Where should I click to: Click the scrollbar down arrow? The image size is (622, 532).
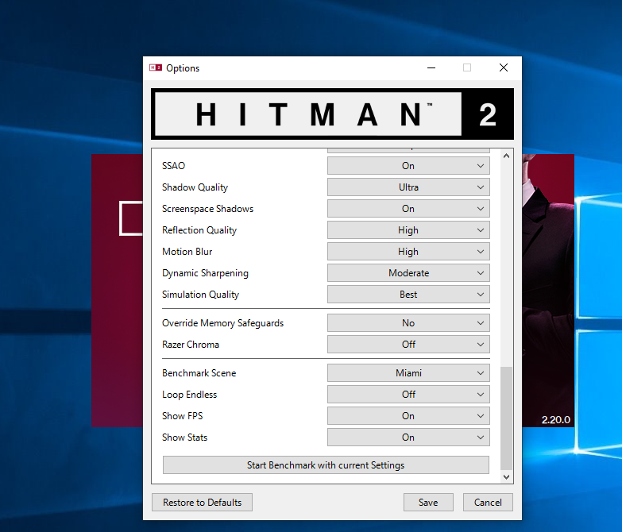coord(506,477)
